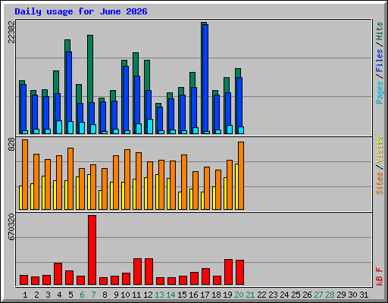Image resolution: width=388 pixels, height=303 pixels.
Task: Click the orange Visits bar for day 20
Action: [241, 176]
